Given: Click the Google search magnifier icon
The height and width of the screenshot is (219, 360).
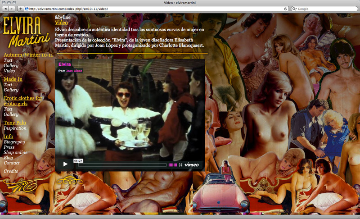Looking at the screenshot, I should click(294, 9).
